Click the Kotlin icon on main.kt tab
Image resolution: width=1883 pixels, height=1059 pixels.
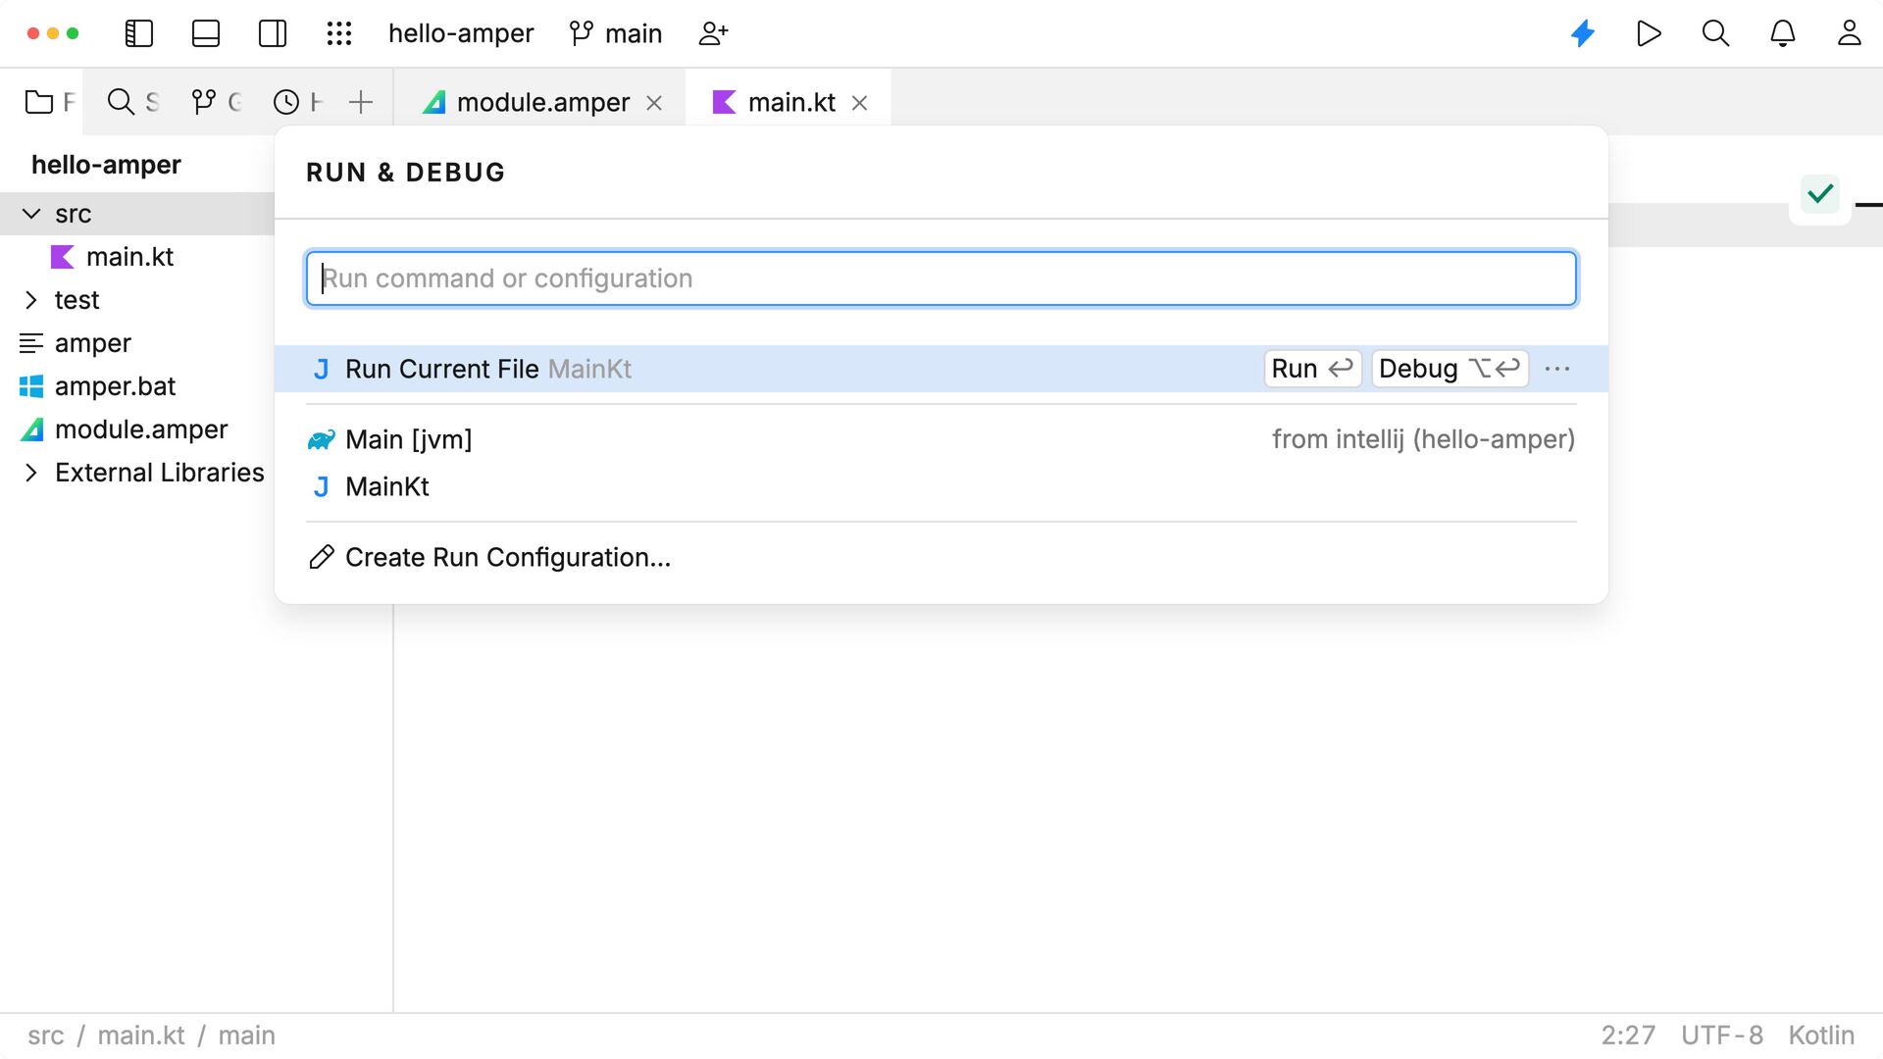pos(724,102)
